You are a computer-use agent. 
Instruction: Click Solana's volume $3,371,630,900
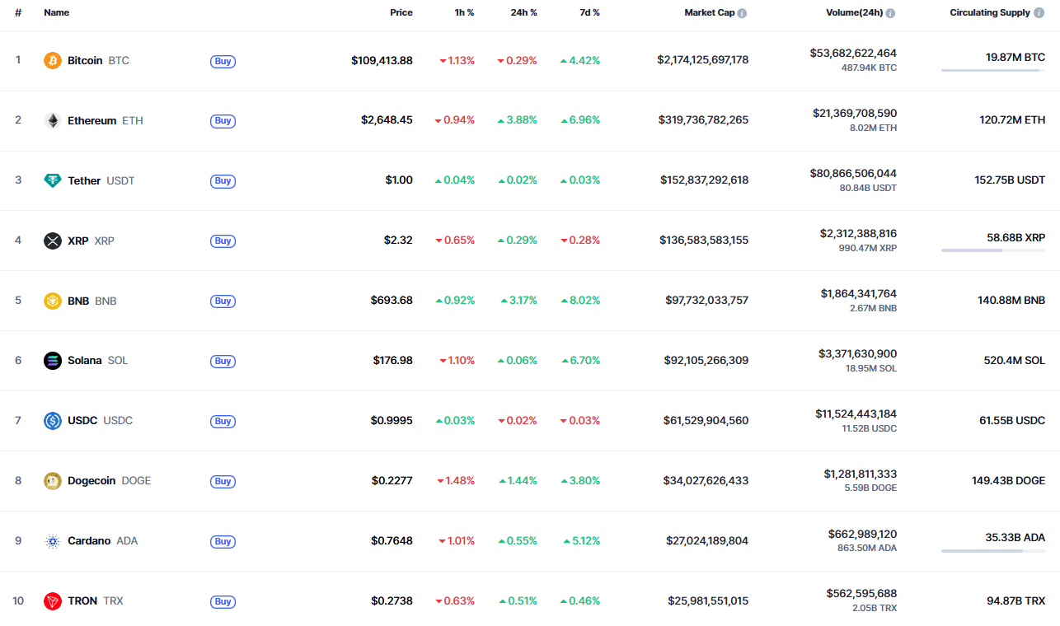tap(858, 354)
